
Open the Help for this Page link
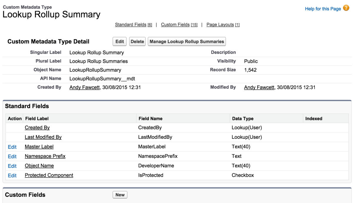[x=323, y=9]
